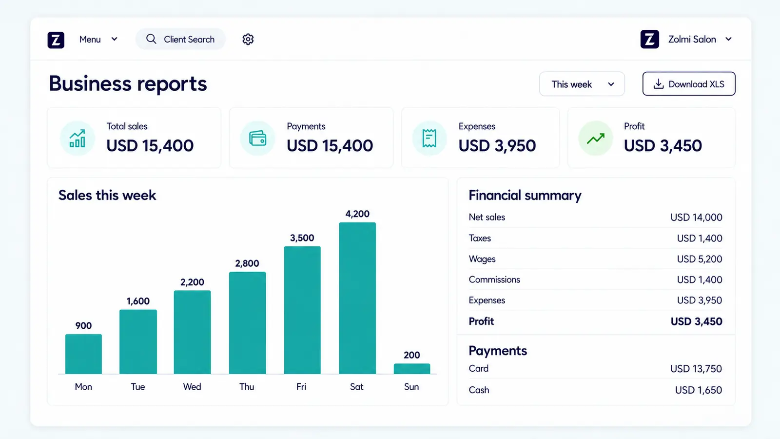Image resolution: width=780 pixels, height=439 pixels.
Task: Open the Menu dropdown
Action: 98,40
